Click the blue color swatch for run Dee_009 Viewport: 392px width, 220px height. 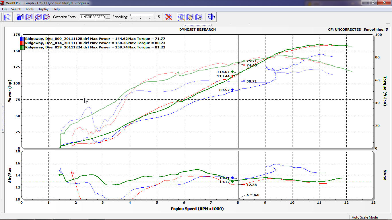[x=22, y=39]
